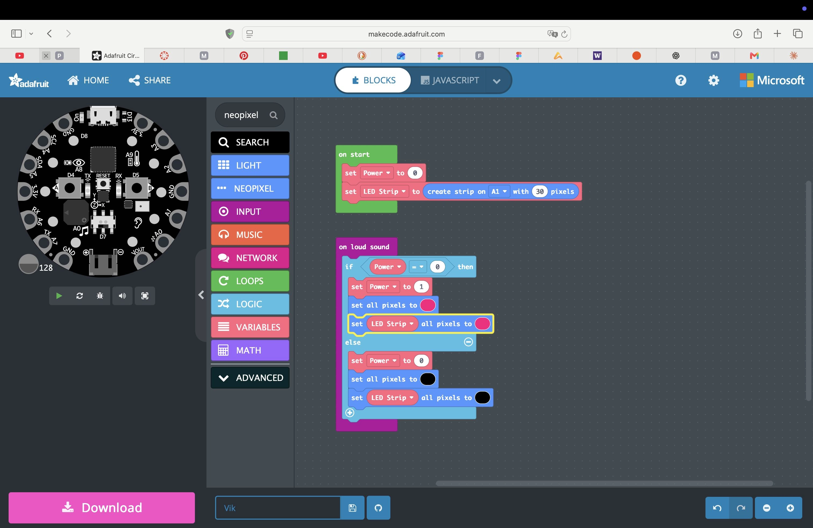Viewport: 813px width, 528px height.
Task: Redo the last change
Action: [x=741, y=508]
